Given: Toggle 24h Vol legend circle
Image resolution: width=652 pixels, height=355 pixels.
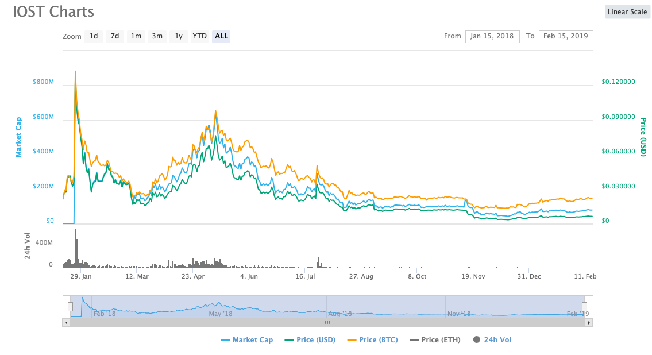Looking at the screenshot, I should pos(492,340).
